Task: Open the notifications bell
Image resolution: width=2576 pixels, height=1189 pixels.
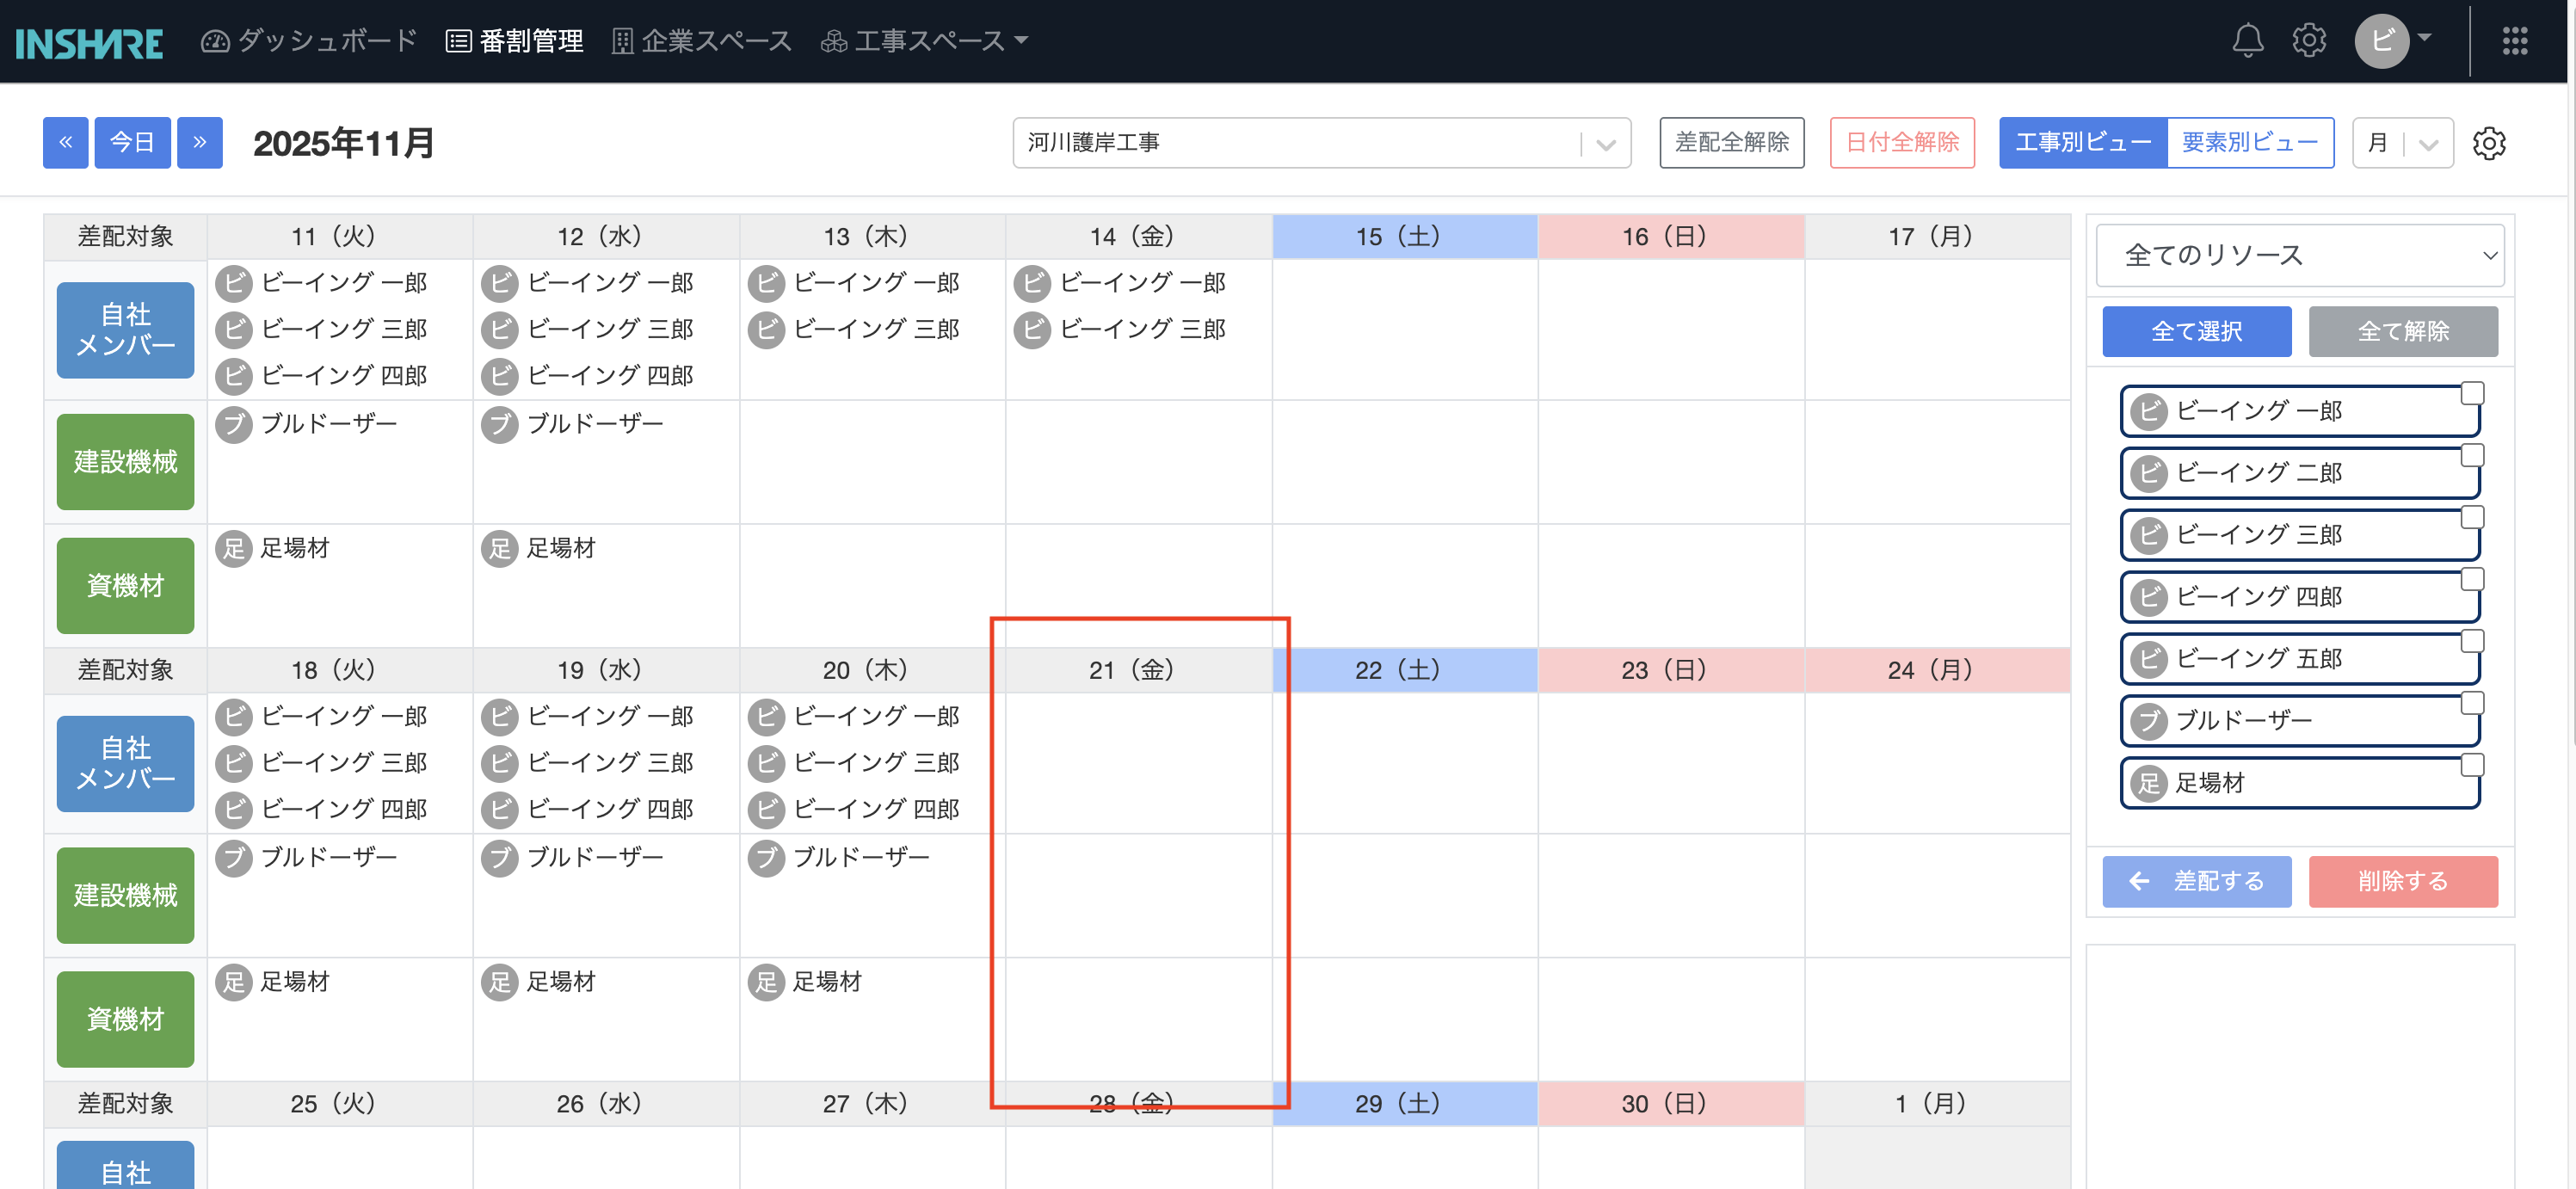Action: click(2247, 40)
